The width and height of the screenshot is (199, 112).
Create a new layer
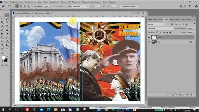(x=187, y=95)
